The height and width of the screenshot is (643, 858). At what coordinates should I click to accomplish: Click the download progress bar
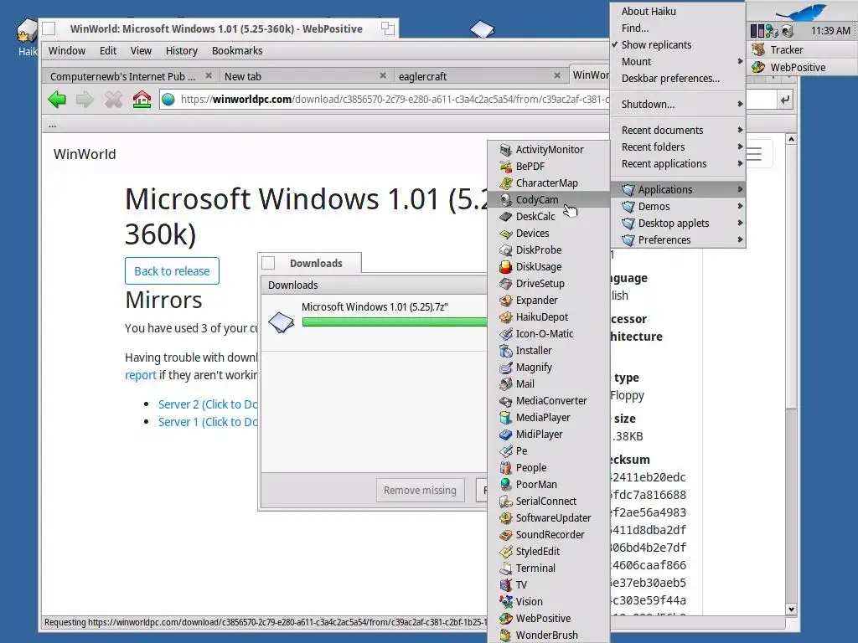click(x=394, y=321)
